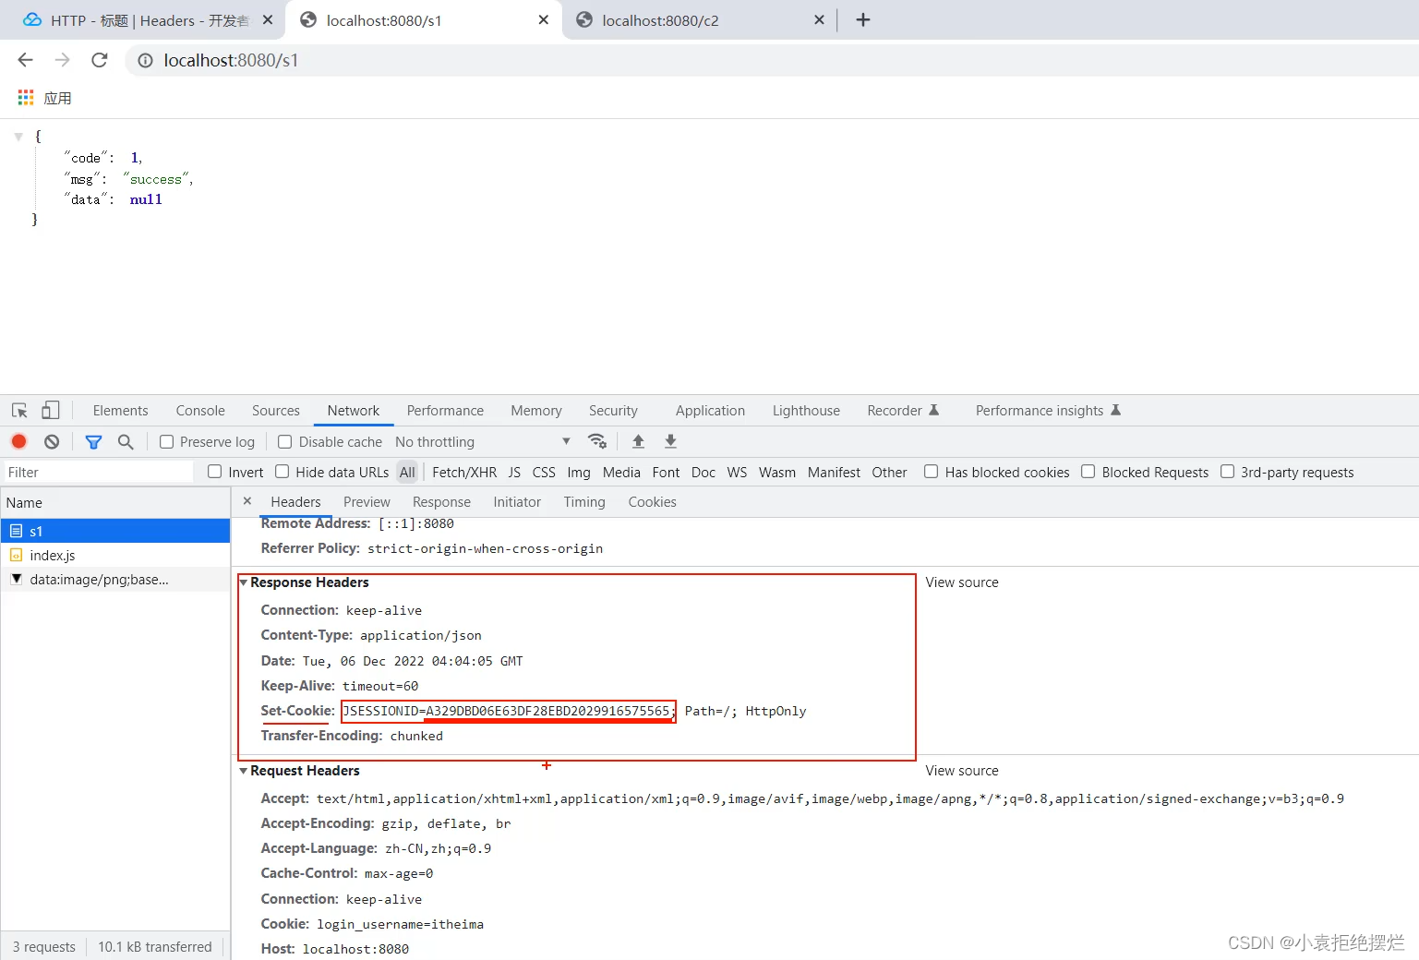Filter requests by JS type
The image size is (1419, 960).
(514, 473)
